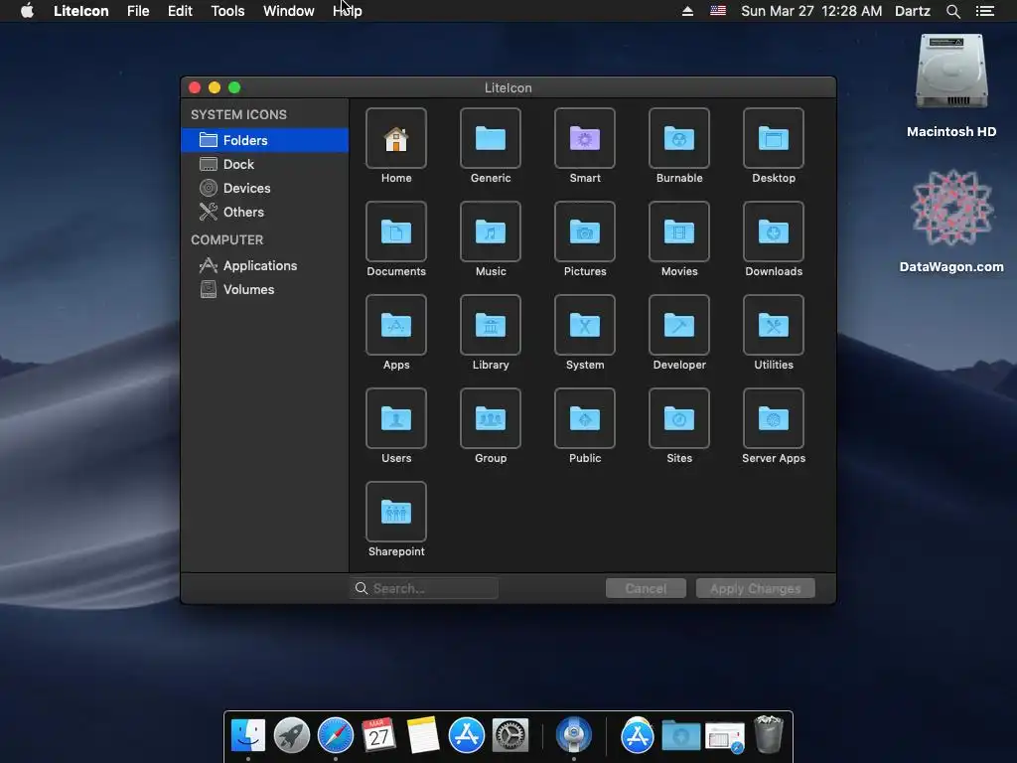Select the Utilities folder icon
The width and height of the screenshot is (1017, 763).
click(x=773, y=325)
